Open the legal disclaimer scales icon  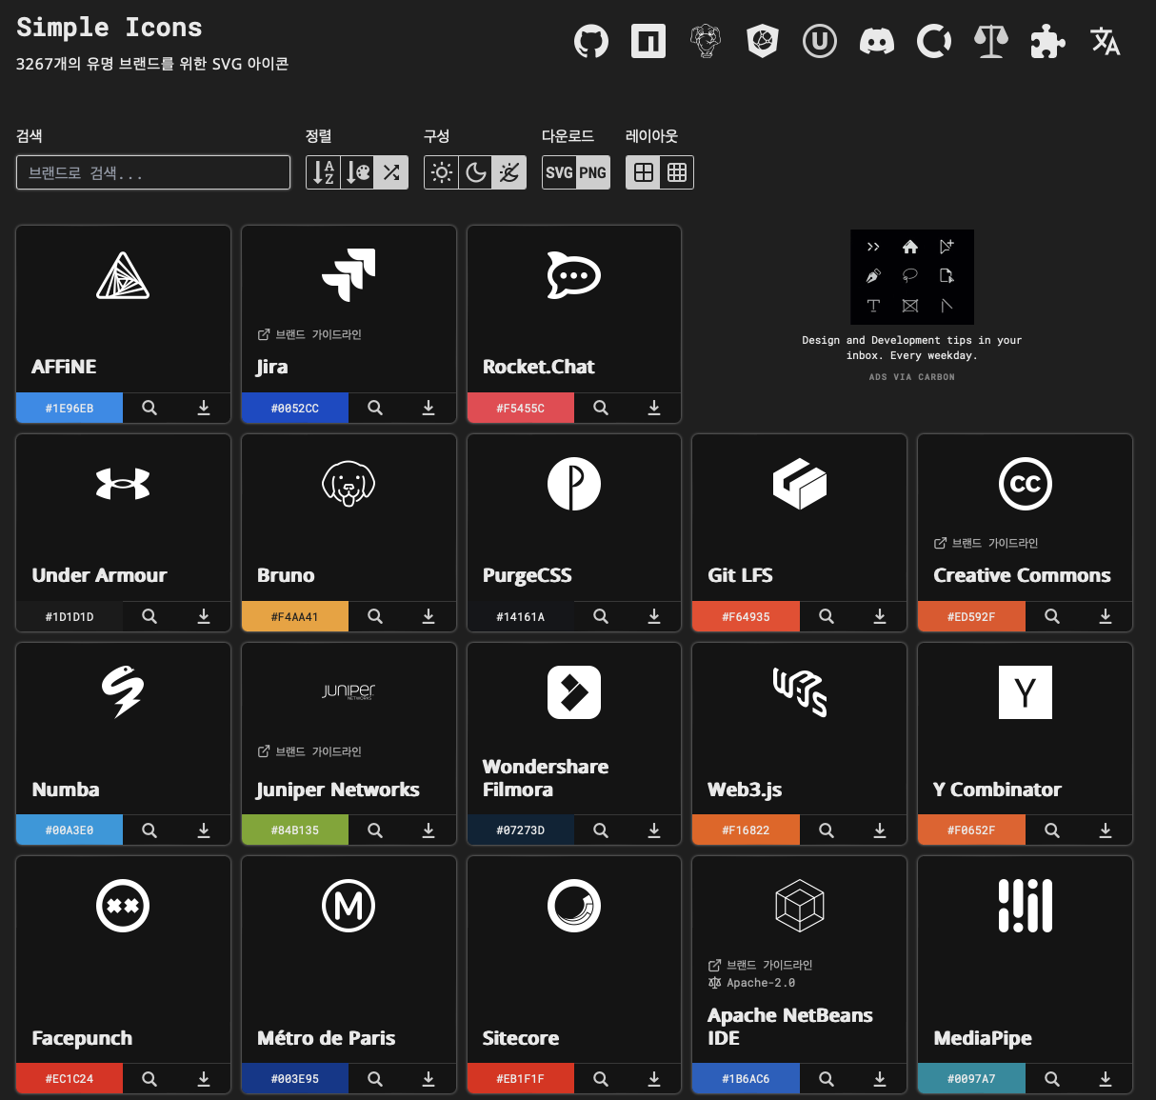click(991, 41)
